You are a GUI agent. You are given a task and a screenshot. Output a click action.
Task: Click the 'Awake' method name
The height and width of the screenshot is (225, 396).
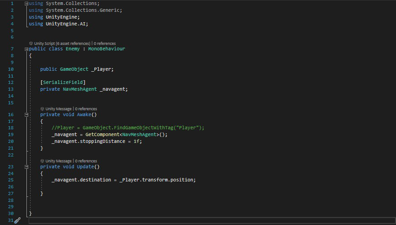84,114
